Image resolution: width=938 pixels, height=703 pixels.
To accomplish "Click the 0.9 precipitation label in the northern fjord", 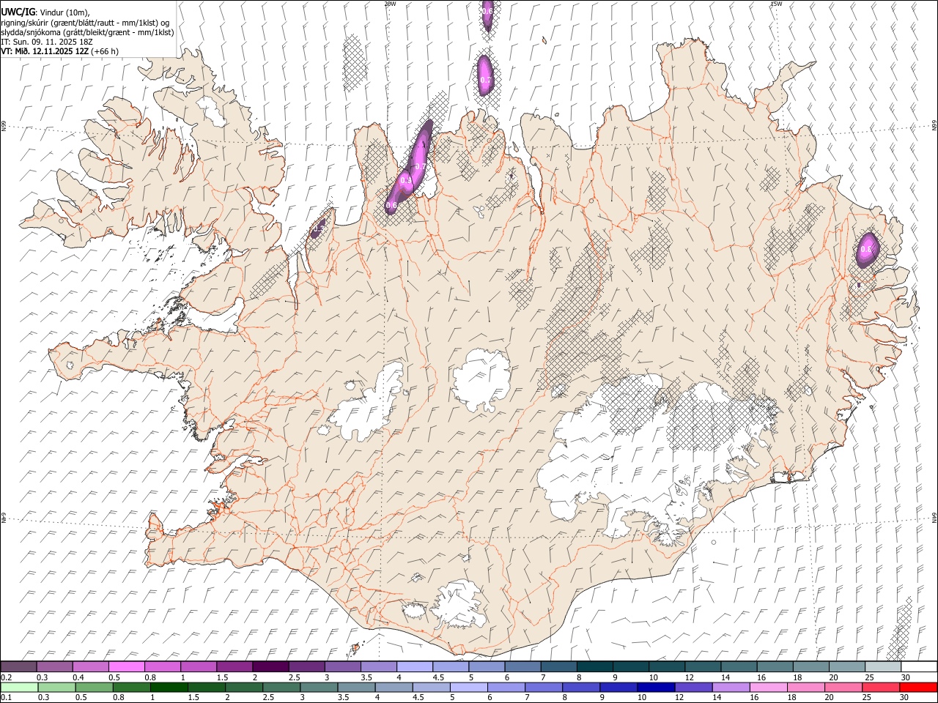I will (x=407, y=179).
